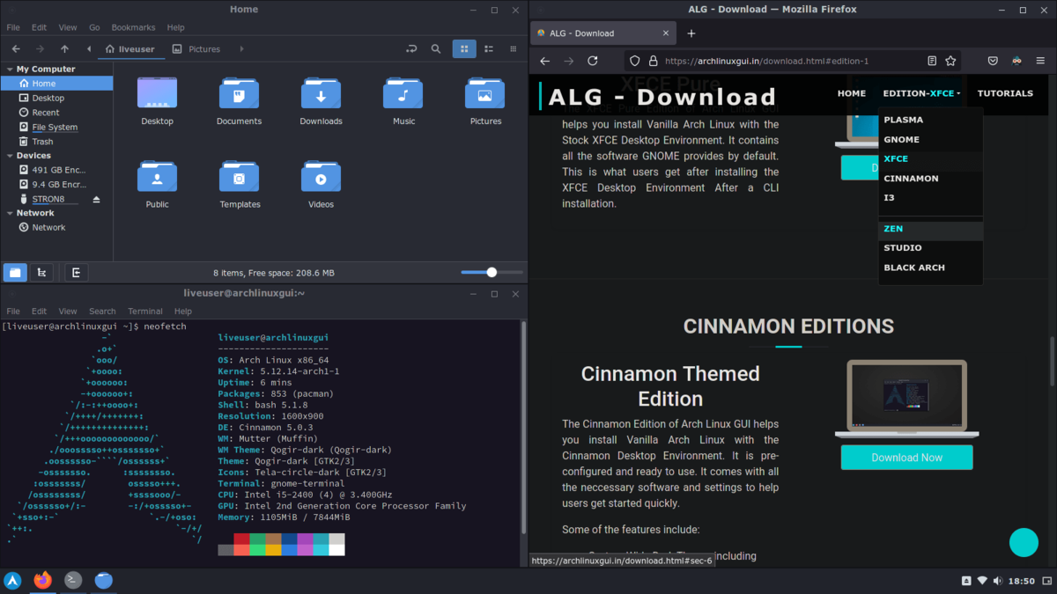Image resolution: width=1057 pixels, height=594 pixels.
Task: Save page to Pocket
Action: (x=993, y=61)
